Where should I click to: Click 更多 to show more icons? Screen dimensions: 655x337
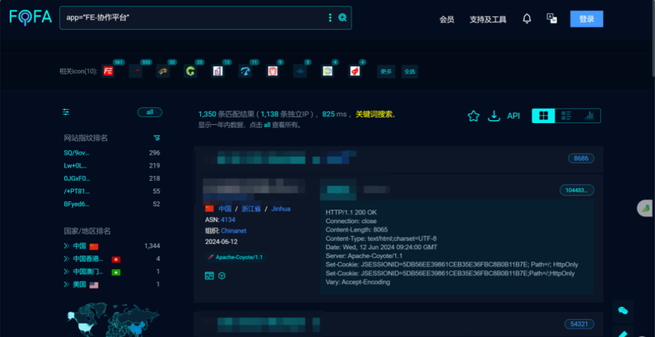click(386, 71)
